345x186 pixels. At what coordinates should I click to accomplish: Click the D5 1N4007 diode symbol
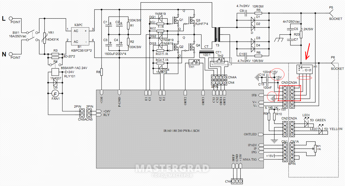[55, 83]
